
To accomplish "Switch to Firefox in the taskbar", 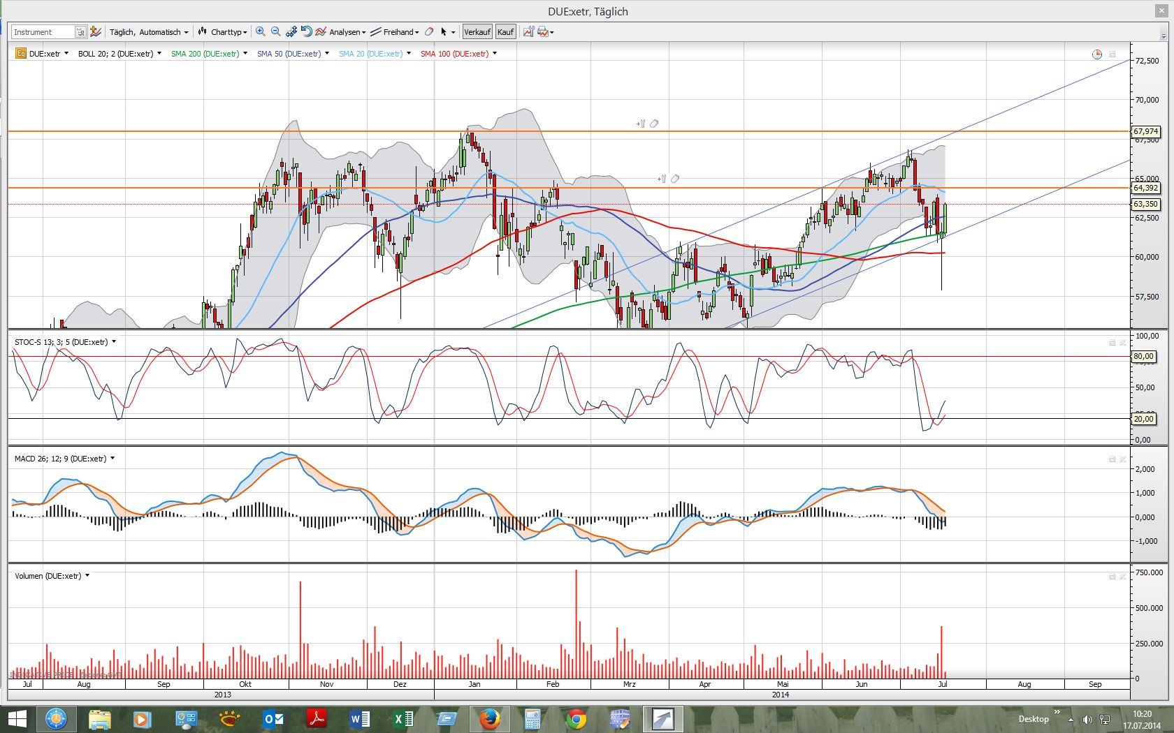I will click(489, 719).
